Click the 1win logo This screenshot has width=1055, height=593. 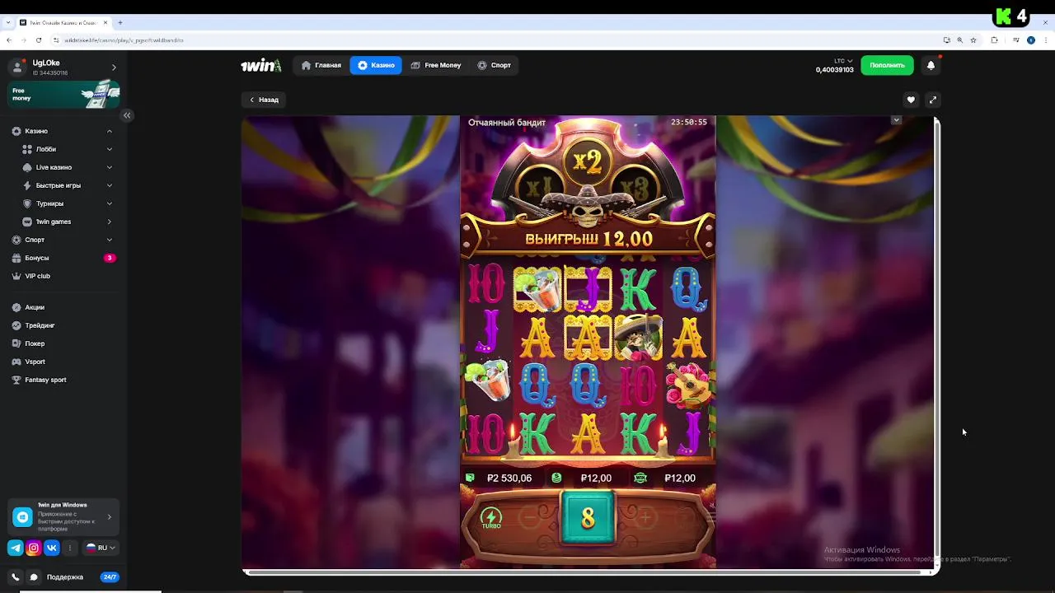pos(260,65)
